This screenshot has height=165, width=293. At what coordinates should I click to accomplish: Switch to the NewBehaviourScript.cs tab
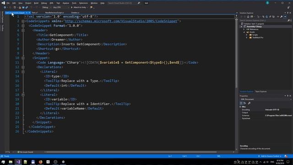[54, 13]
